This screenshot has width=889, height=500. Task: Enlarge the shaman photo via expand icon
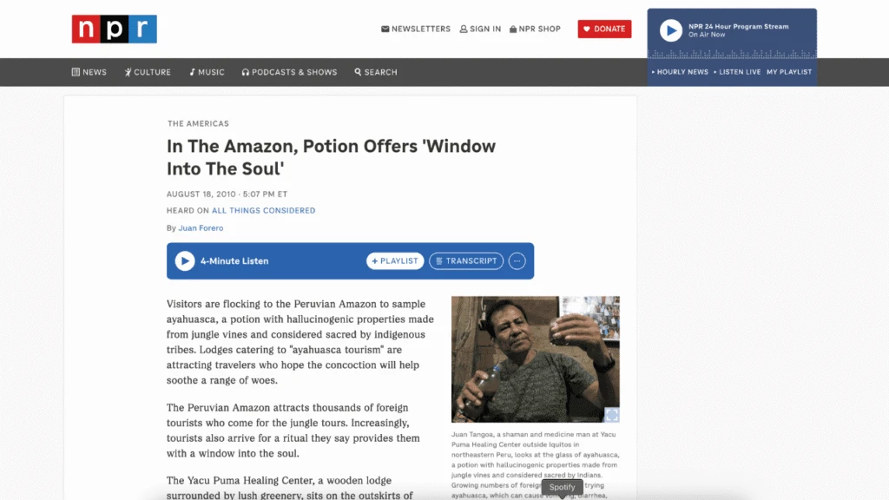pyautogui.click(x=611, y=414)
